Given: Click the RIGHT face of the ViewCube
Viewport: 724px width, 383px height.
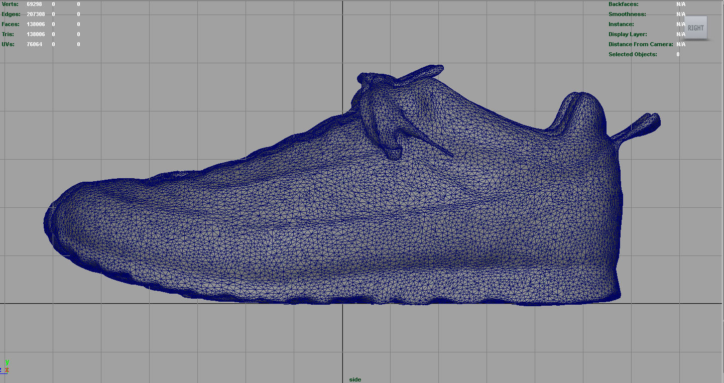Looking at the screenshot, I should [x=695, y=28].
